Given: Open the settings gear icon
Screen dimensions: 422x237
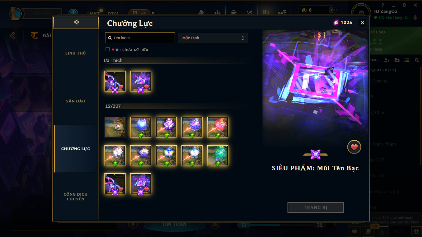Looking at the screenshot, I should 405,5.
